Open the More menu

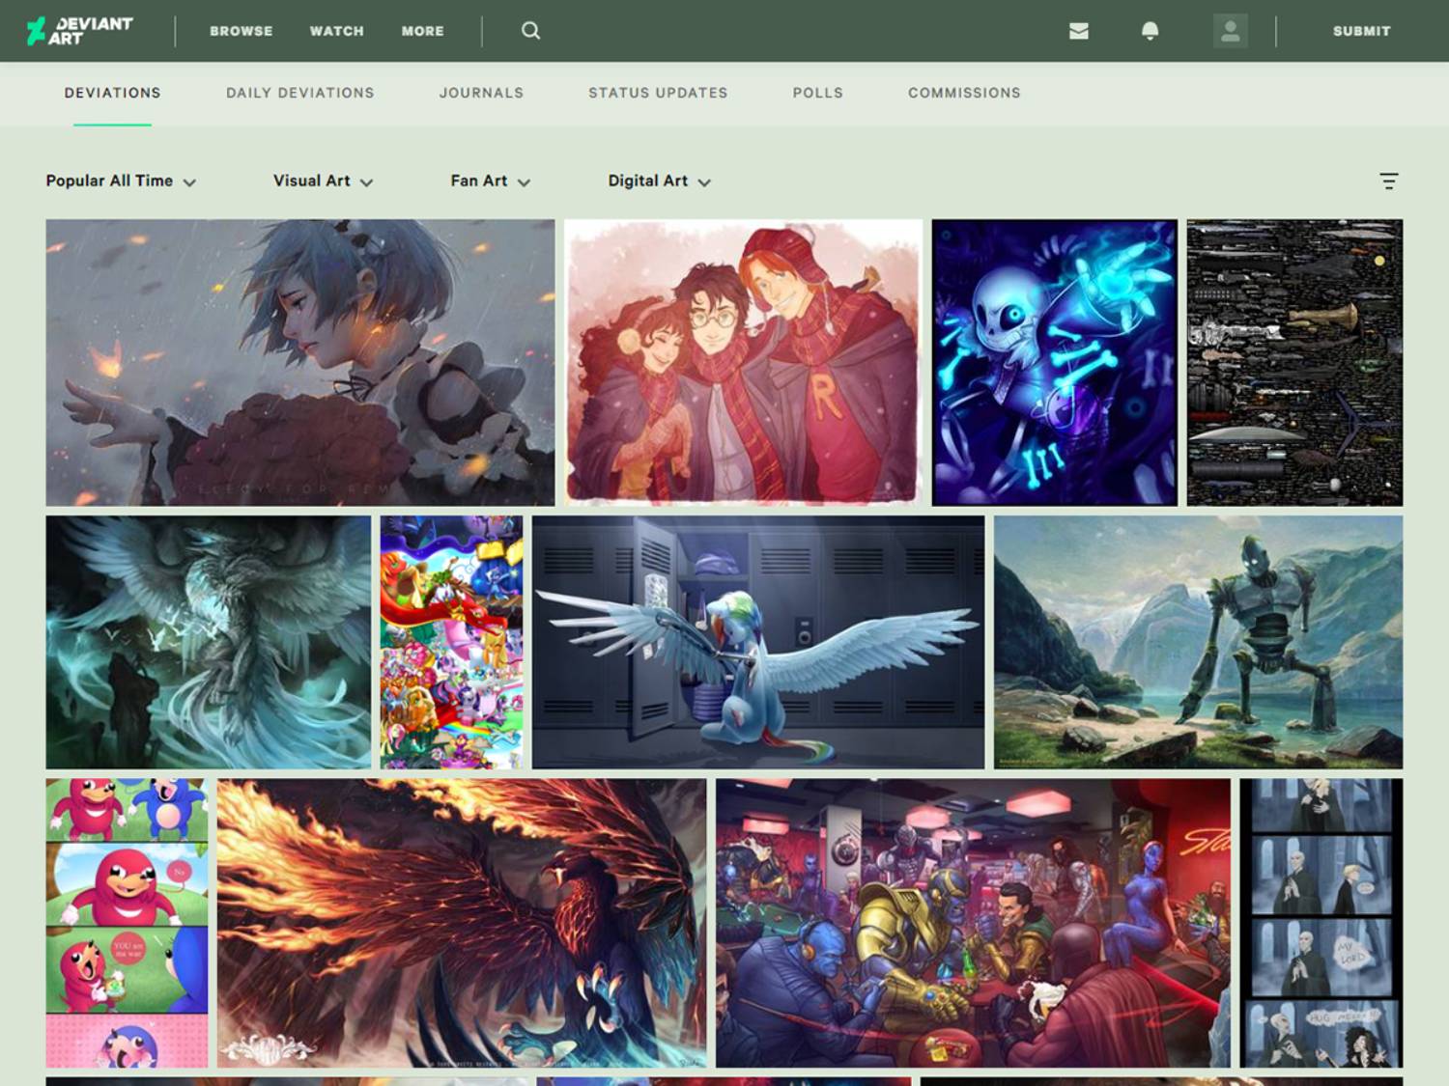(x=422, y=31)
